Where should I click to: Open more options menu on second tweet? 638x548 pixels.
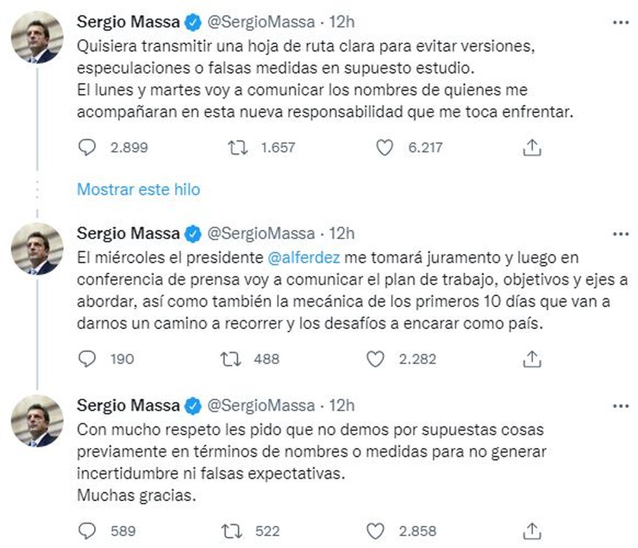point(620,234)
